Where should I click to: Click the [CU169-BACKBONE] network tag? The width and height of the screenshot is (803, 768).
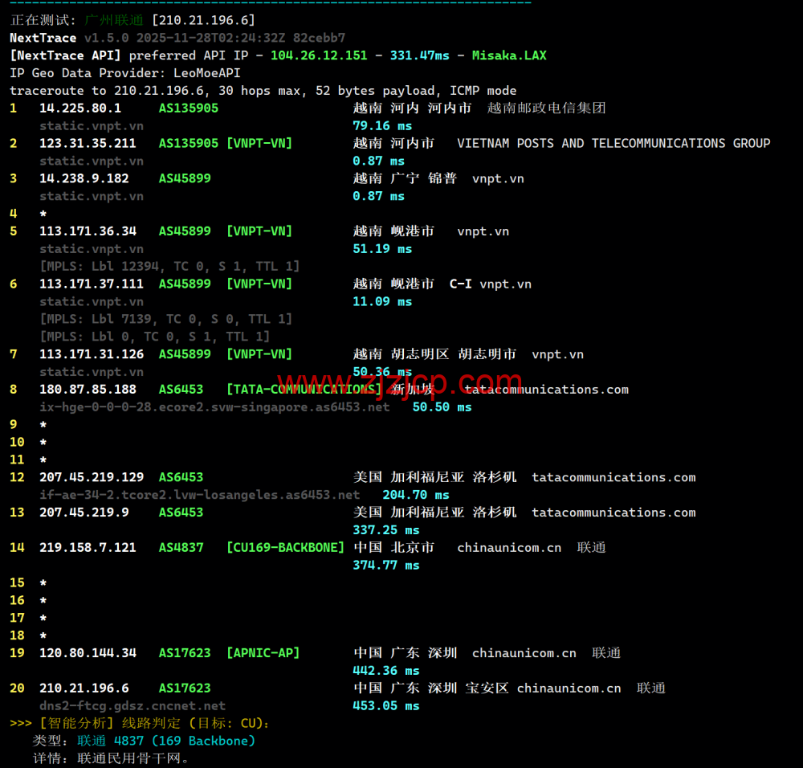tap(285, 548)
